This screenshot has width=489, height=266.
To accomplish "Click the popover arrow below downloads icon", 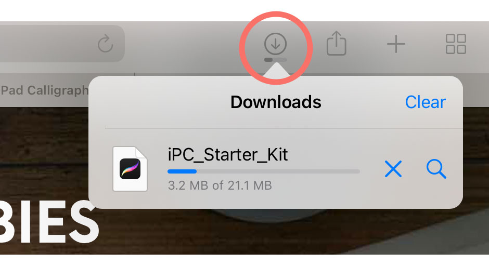I will tap(276, 69).
